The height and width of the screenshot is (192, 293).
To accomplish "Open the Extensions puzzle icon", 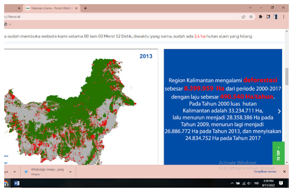I will click(260, 17).
